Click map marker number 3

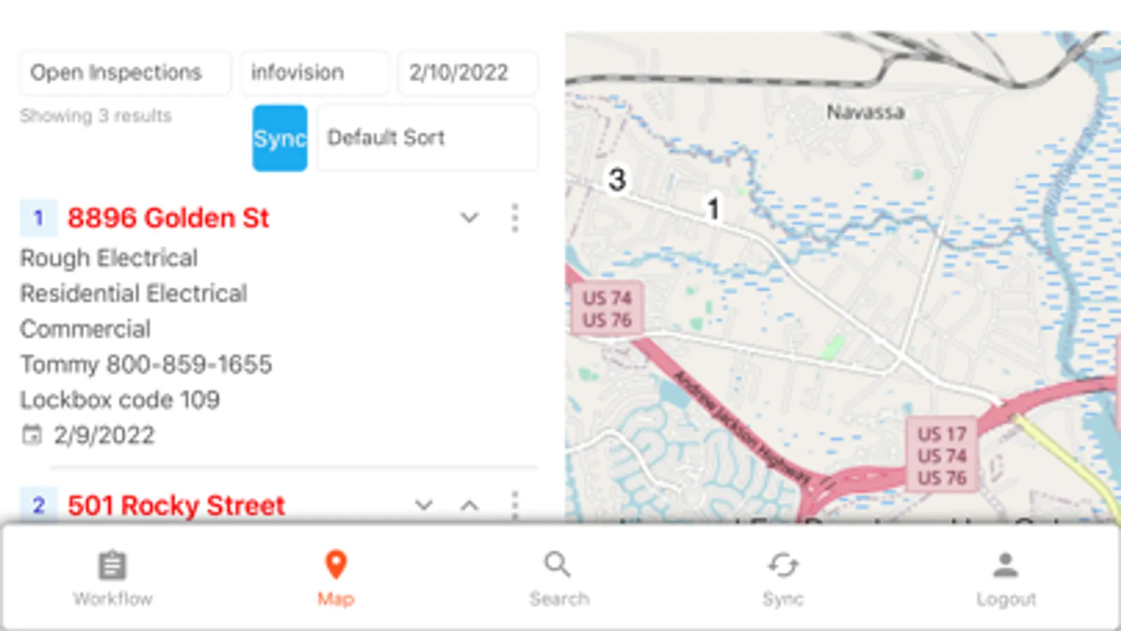617,179
